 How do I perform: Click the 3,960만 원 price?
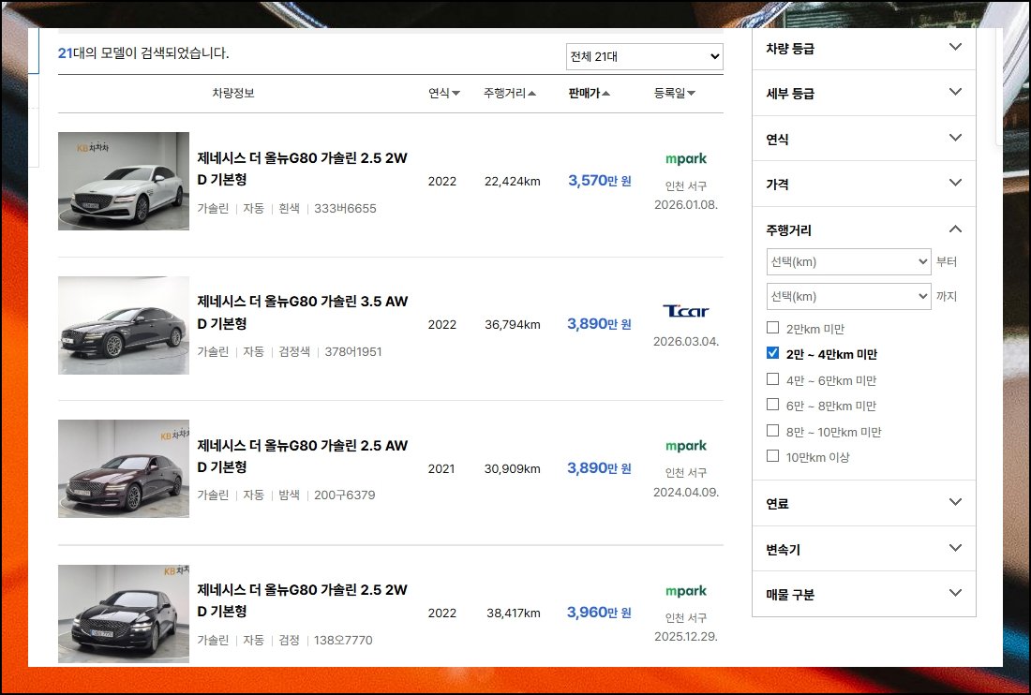coord(600,613)
